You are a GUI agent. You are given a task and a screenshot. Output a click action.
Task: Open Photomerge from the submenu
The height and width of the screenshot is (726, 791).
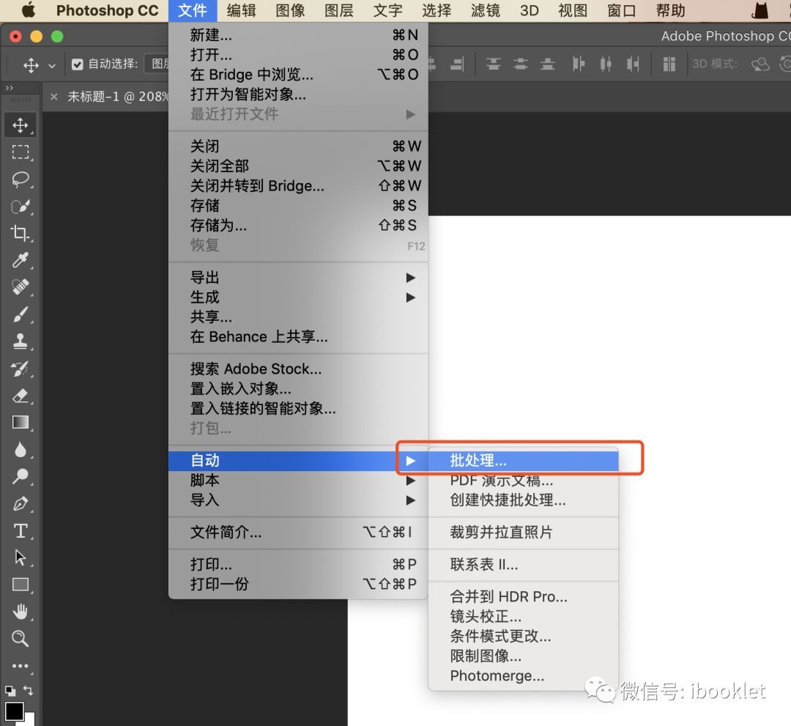click(x=497, y=675)
